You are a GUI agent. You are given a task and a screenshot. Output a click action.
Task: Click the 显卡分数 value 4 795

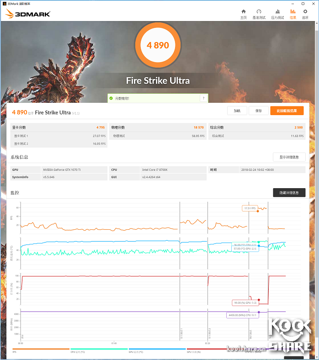click(x=101, y=127)
